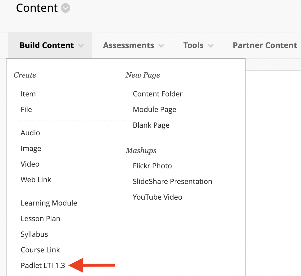
Task: Open the Assessments dropdown menu
Action: pos(133,45)
